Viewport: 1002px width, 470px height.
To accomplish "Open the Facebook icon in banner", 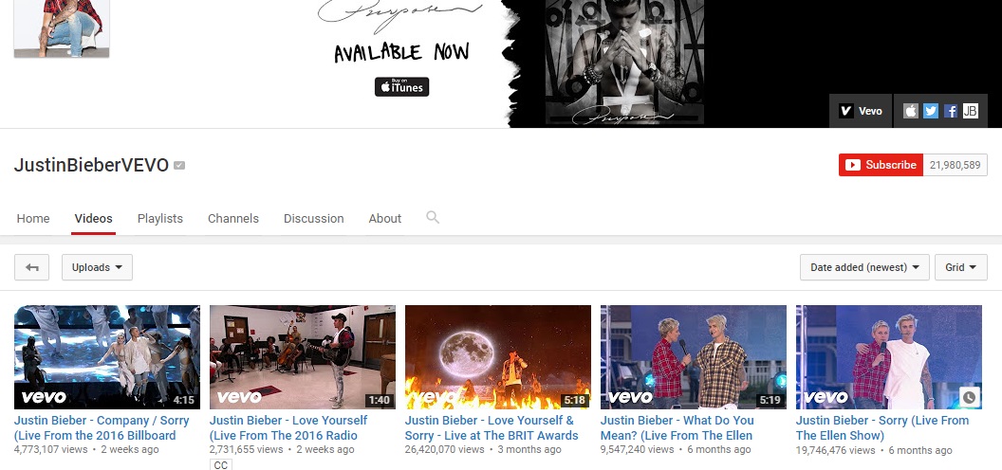I will coord(950,111).
